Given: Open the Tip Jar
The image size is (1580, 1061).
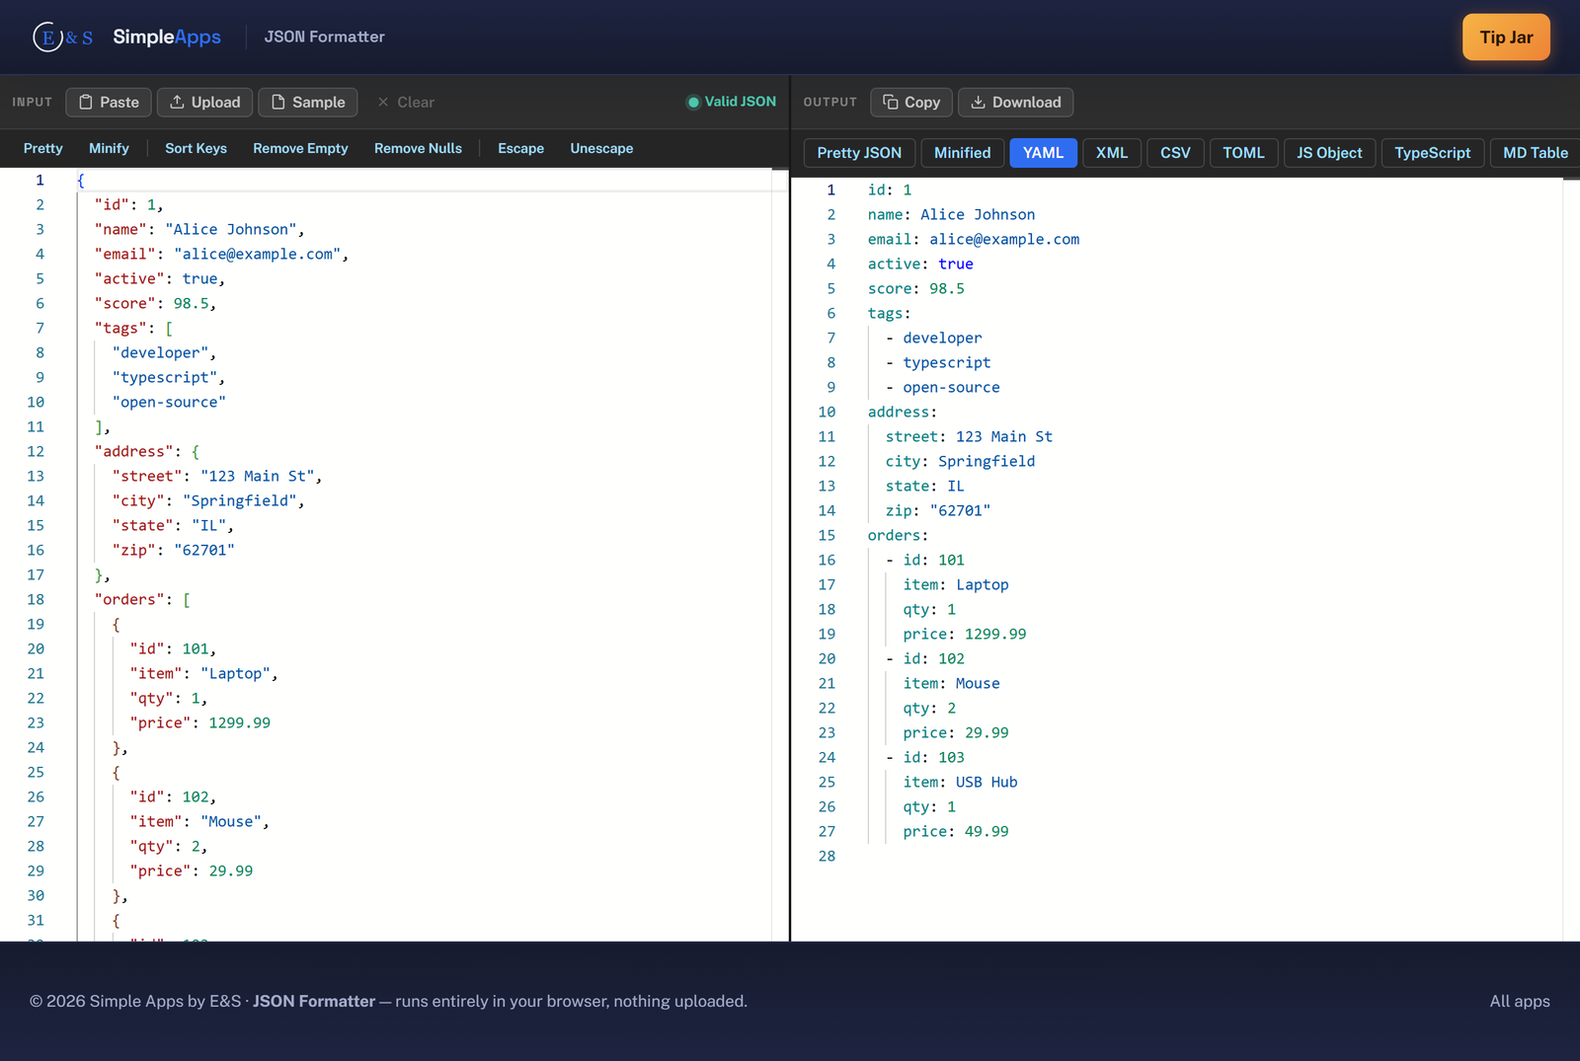Looking at the screenshot, I should click(x=1506, y=38).
